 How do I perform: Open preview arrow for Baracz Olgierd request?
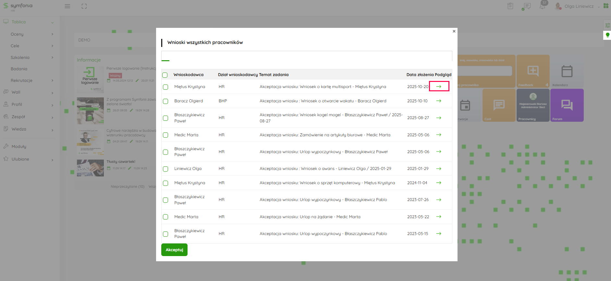pos(439,101)
